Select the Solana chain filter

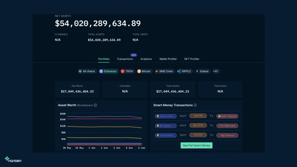[x=202, y=71]
